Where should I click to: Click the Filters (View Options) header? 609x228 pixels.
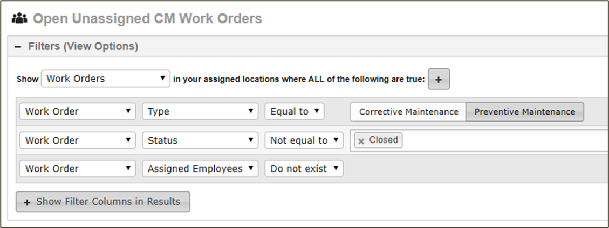coord(83,47)
